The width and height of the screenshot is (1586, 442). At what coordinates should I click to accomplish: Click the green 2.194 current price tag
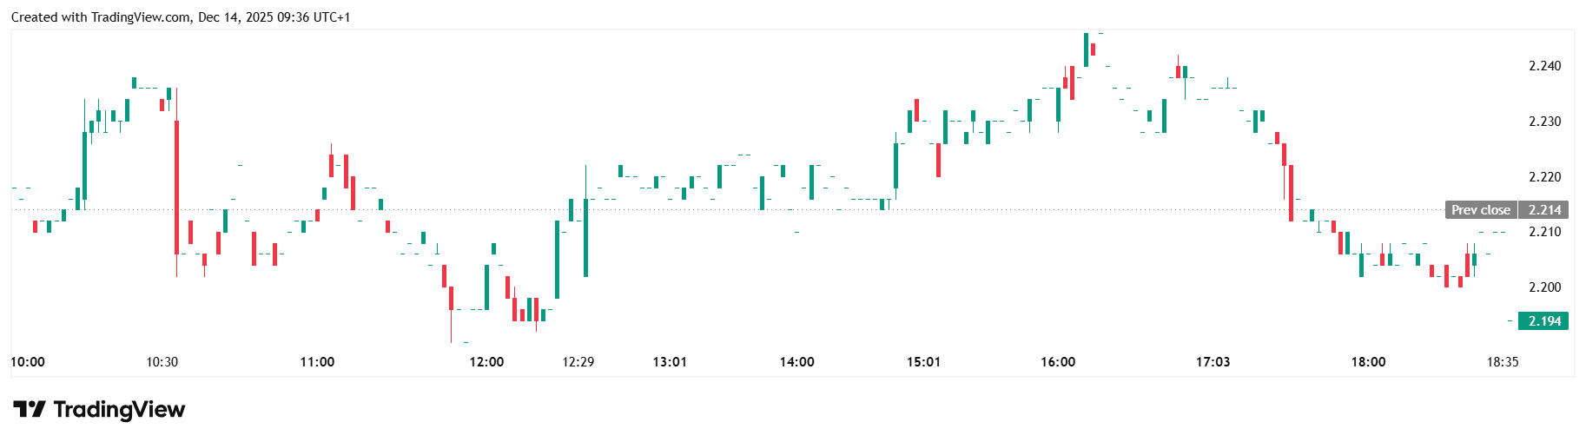(1543, 321)
